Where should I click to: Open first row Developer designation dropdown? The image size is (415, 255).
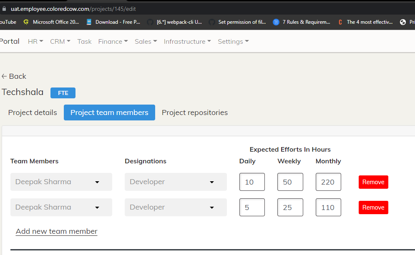[x=176, y=182]
